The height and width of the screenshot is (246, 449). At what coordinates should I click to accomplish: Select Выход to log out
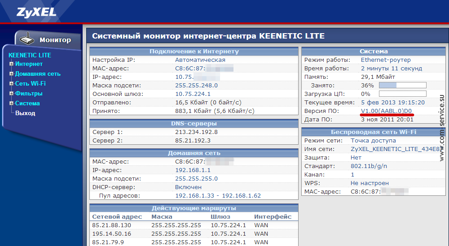[25, 113]
